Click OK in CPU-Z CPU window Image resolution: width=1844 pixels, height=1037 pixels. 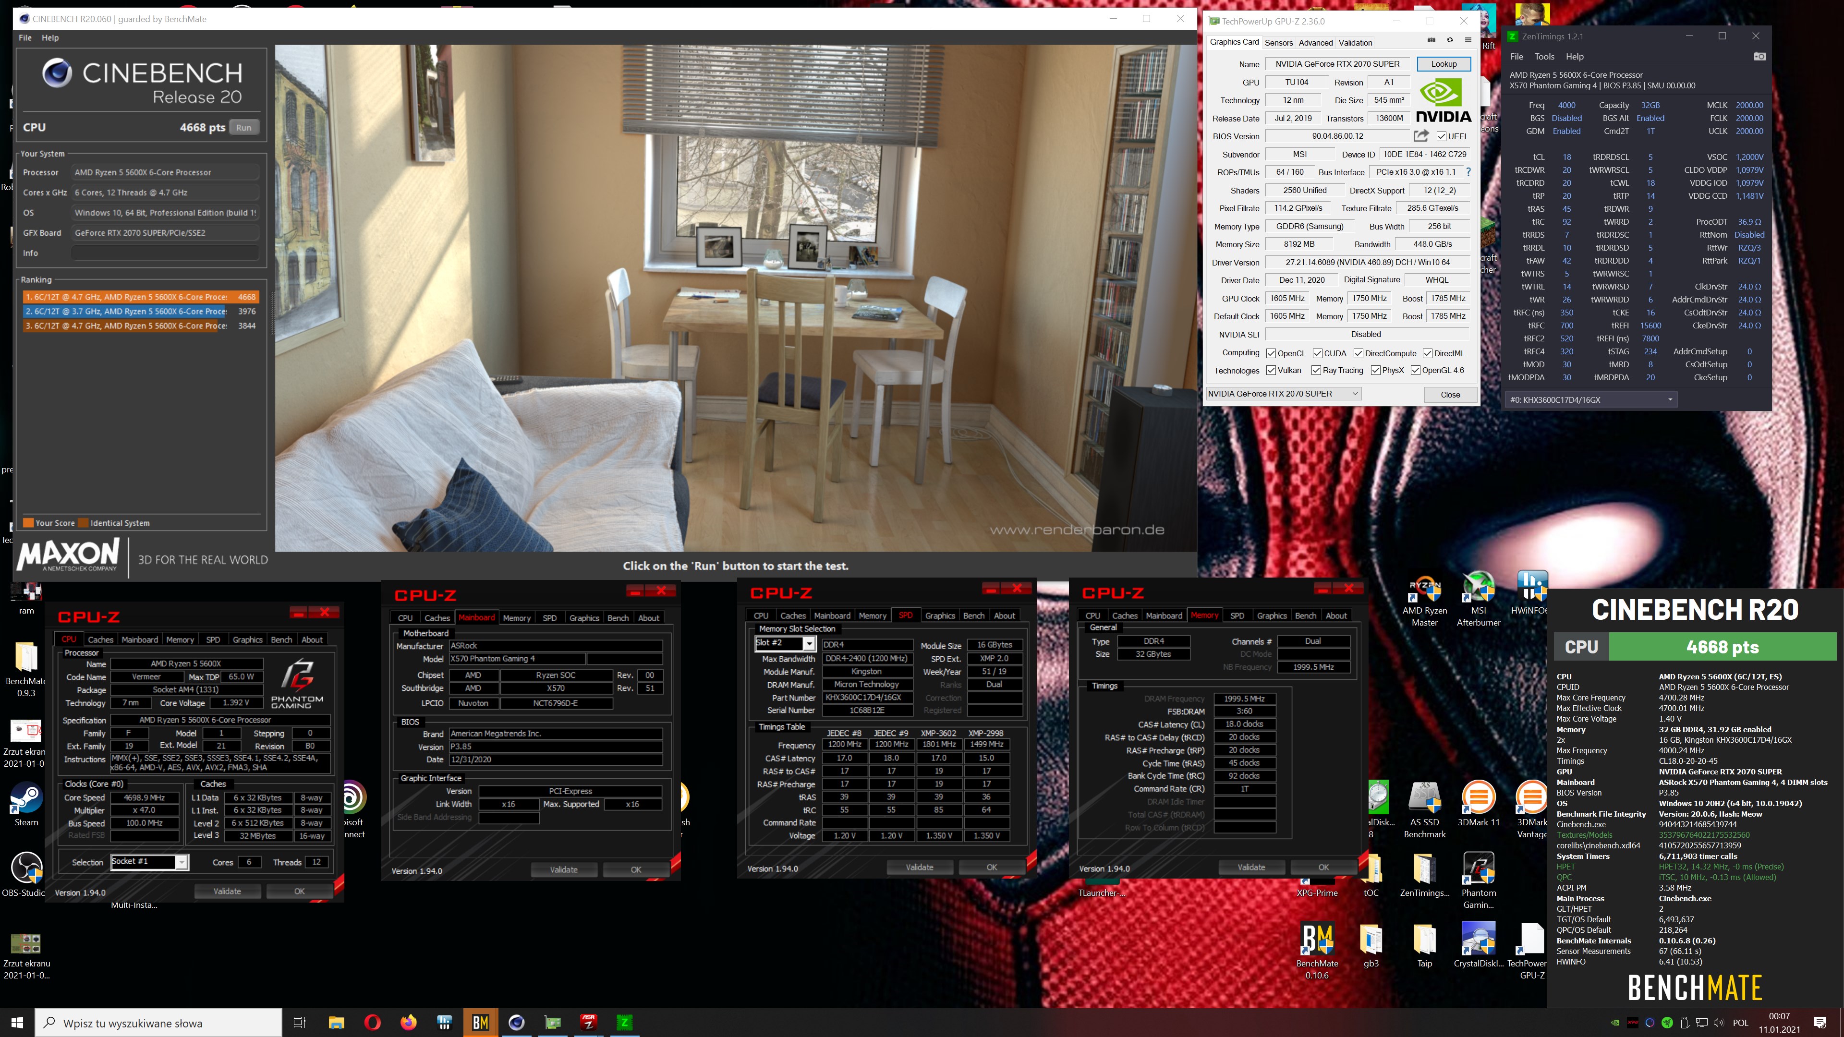click(299, 891)
